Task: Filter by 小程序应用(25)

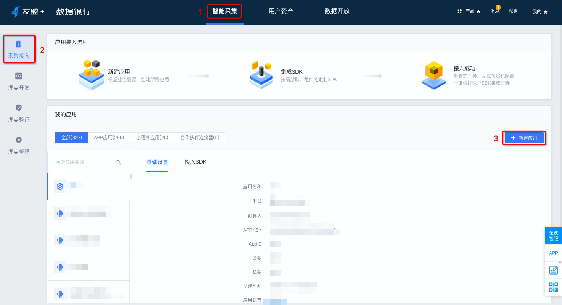Action: point(152,138)
